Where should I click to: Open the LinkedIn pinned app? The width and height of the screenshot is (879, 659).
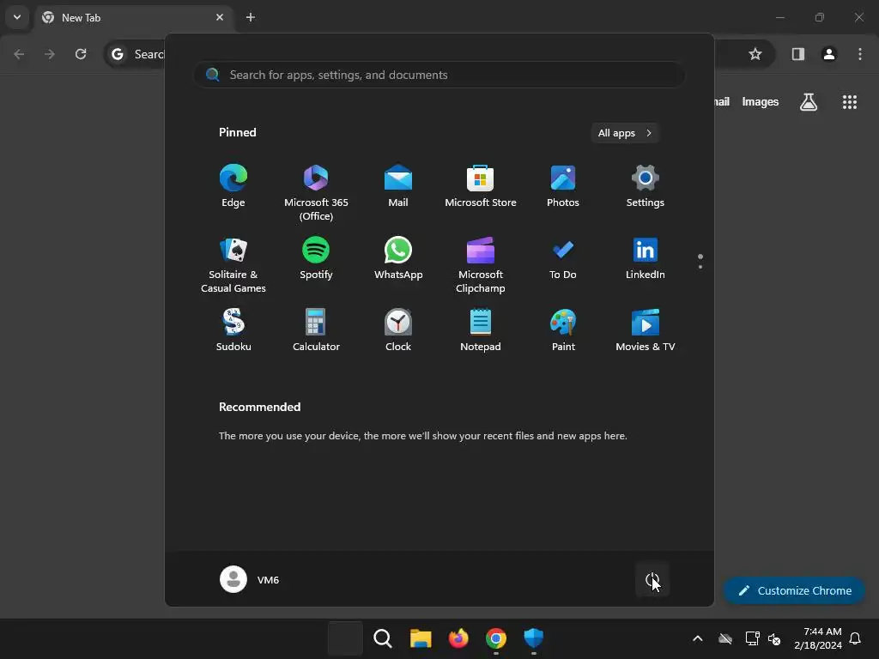tap(646, 258)
